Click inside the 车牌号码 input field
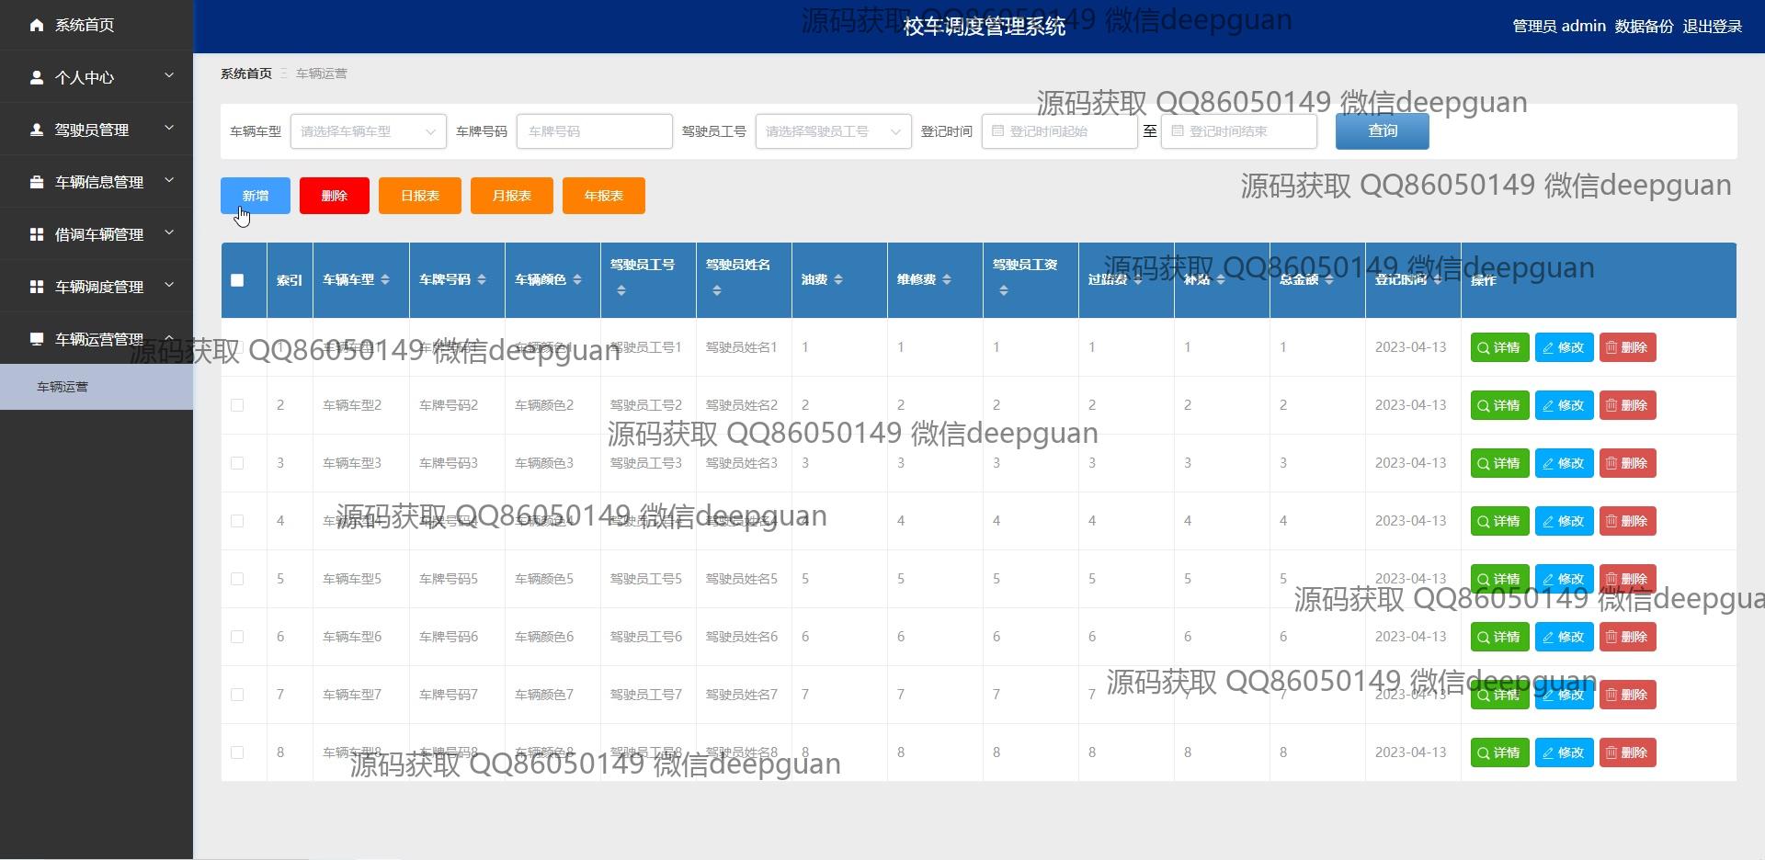Viewport: 1765px width, 860px height. [594, 130]
